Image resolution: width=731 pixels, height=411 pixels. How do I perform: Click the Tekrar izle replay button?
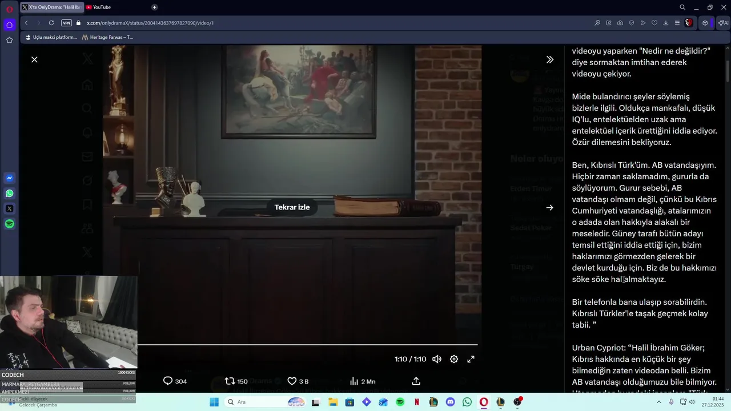(292, 207)
